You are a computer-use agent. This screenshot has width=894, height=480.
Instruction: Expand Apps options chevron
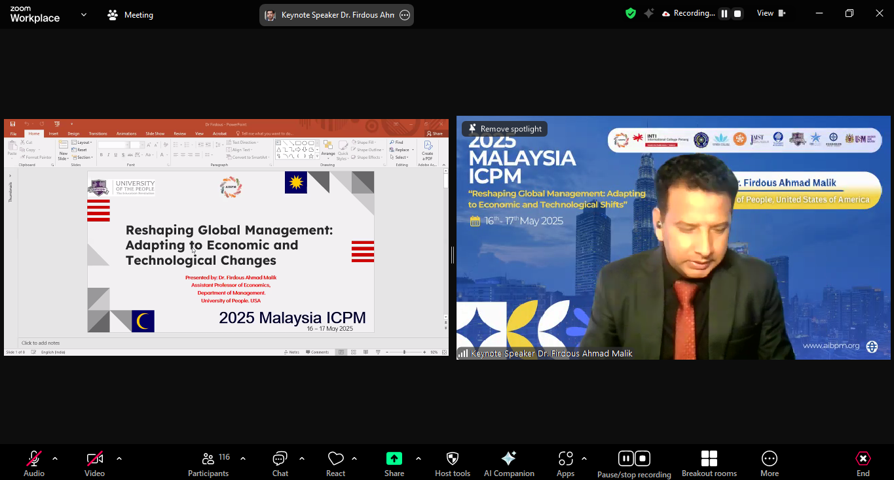(584, 458)
